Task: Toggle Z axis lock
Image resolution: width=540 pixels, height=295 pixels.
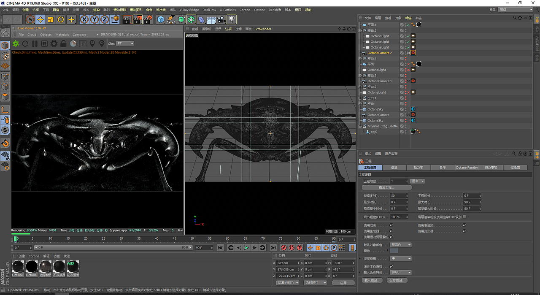Action: [x=105, y=19]
